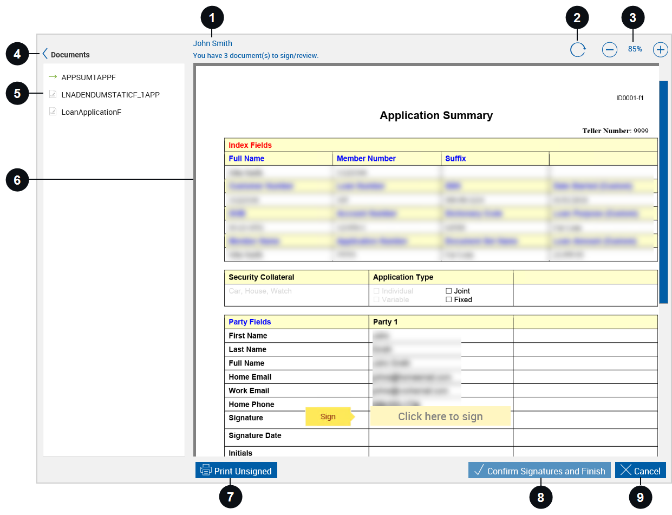
Task: Click the Last Name row label
Action: [247, 349]
